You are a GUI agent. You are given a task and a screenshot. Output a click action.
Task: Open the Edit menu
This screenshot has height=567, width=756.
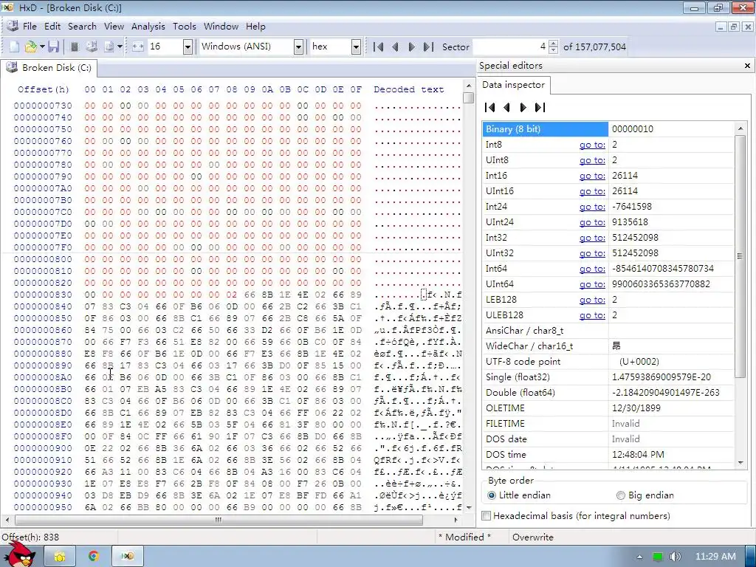52,27
